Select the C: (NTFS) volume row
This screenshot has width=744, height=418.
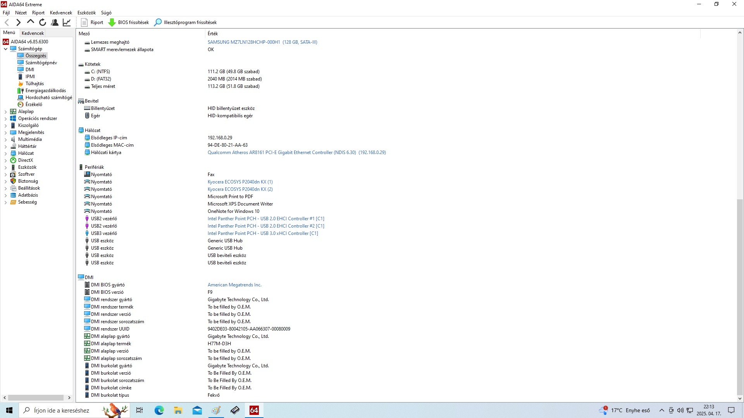pos(387,72)
